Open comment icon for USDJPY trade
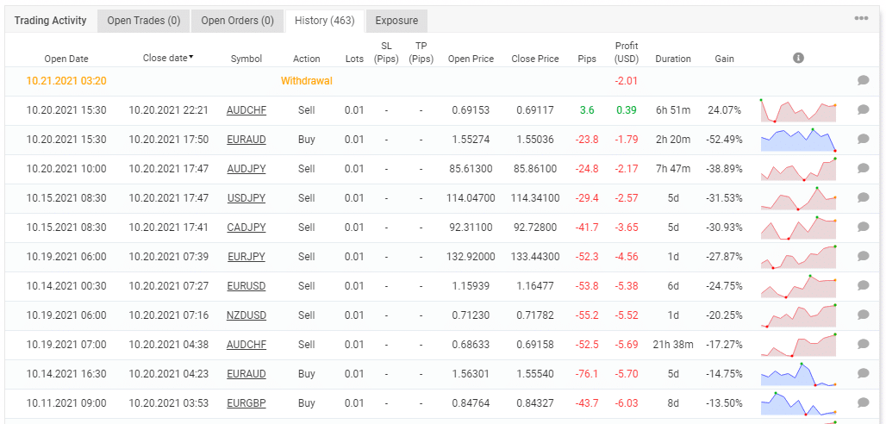 (863, 198)
